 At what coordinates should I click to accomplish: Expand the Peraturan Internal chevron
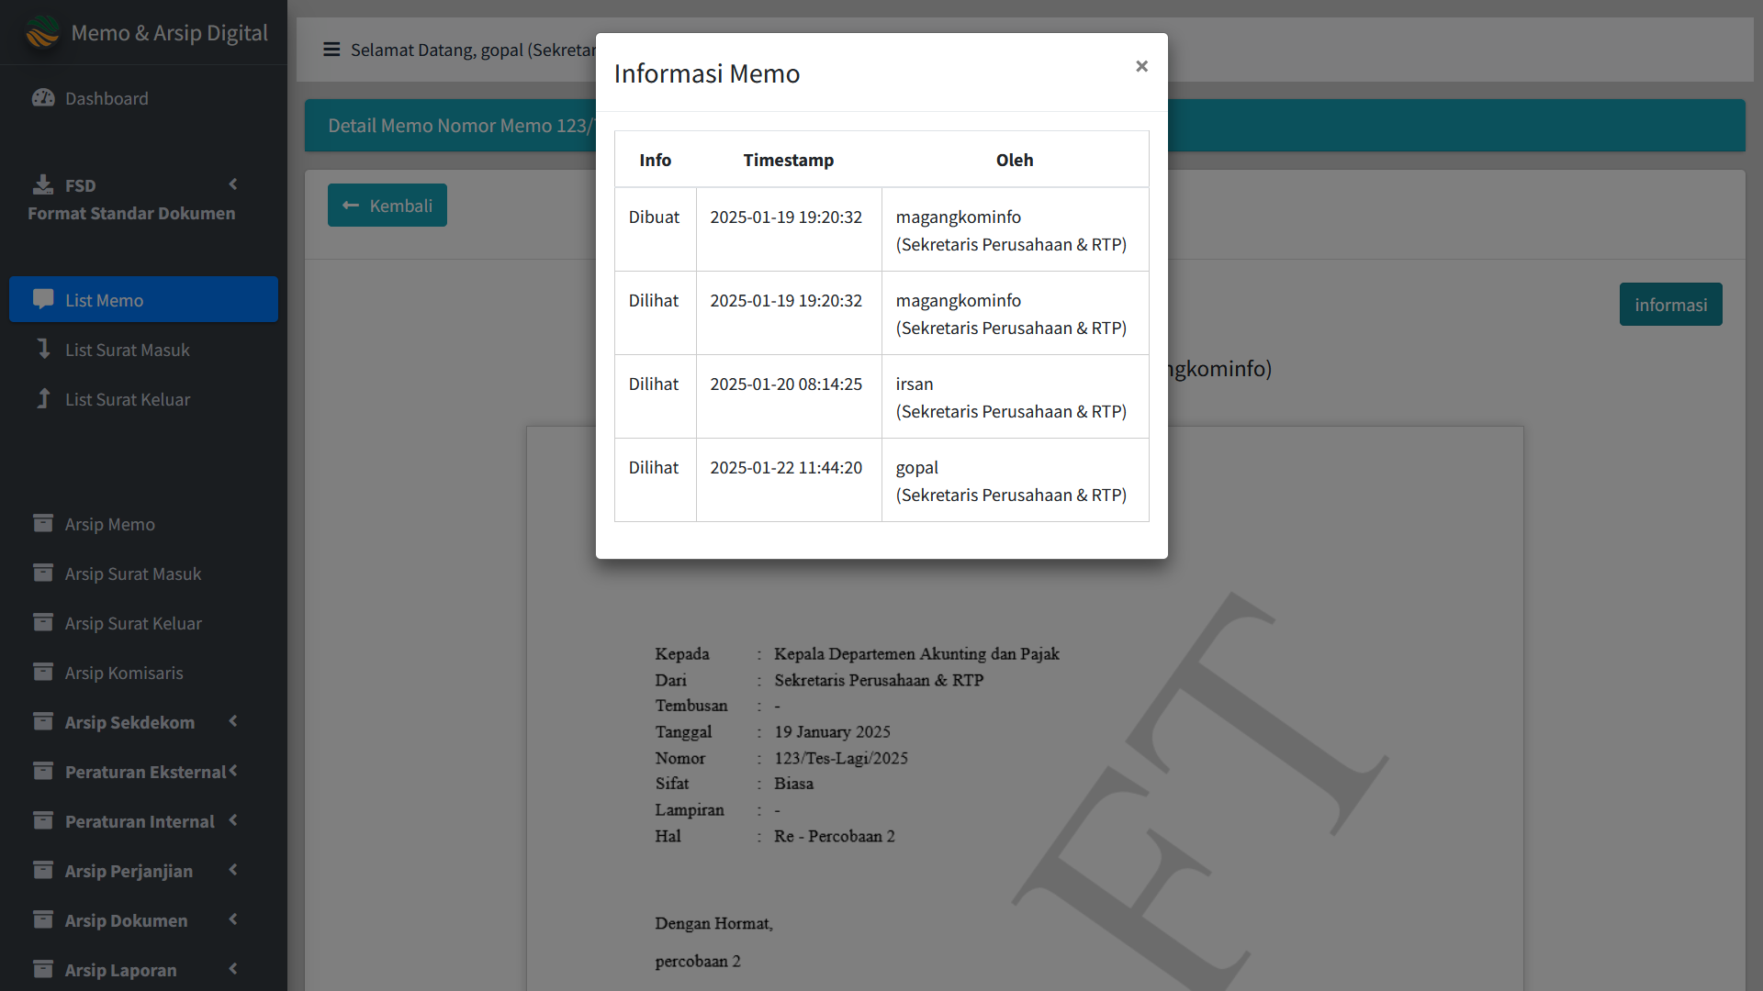pos(233,820)
